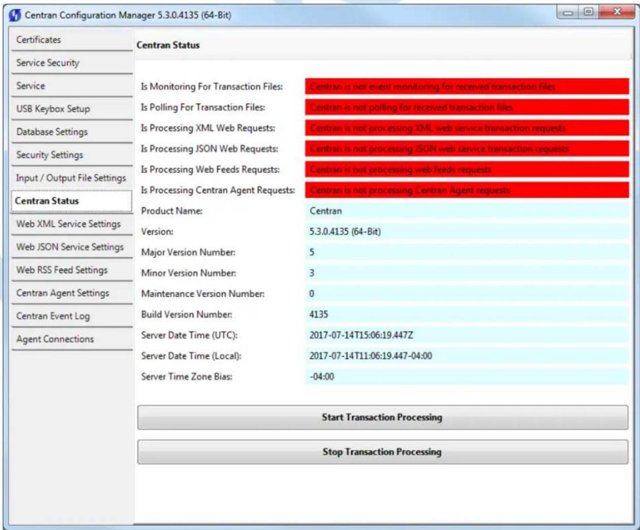Click the red Centran Agent requests status
Screen dimensions: 640x530
467,190
